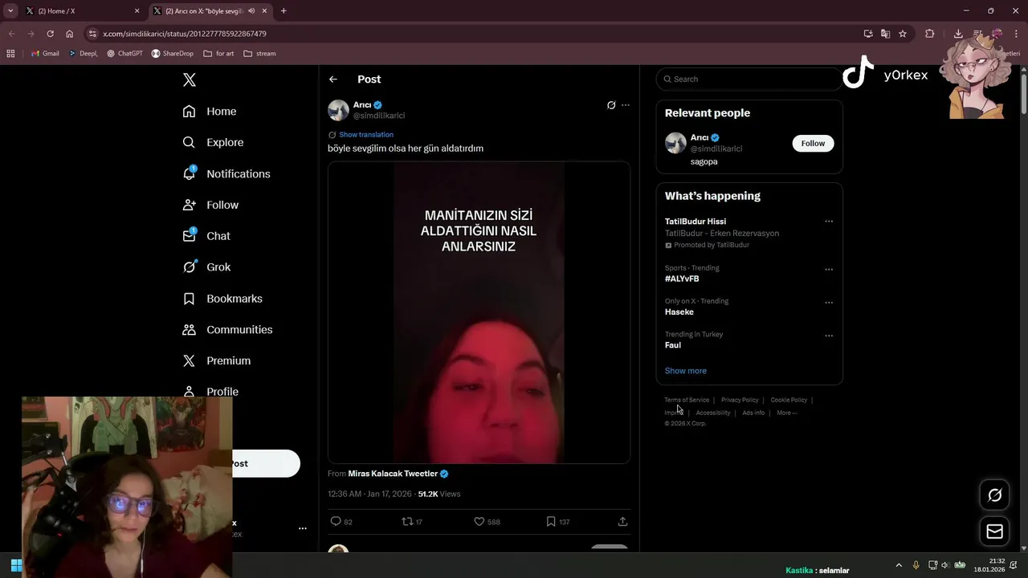Follow Arıcı in Relevant people
1028x578 pixels.
813,144
